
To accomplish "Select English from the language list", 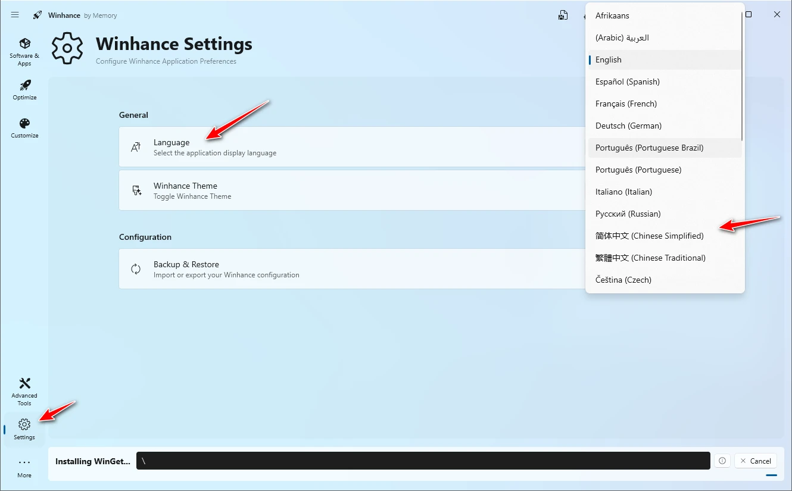I will pos(609,60).
